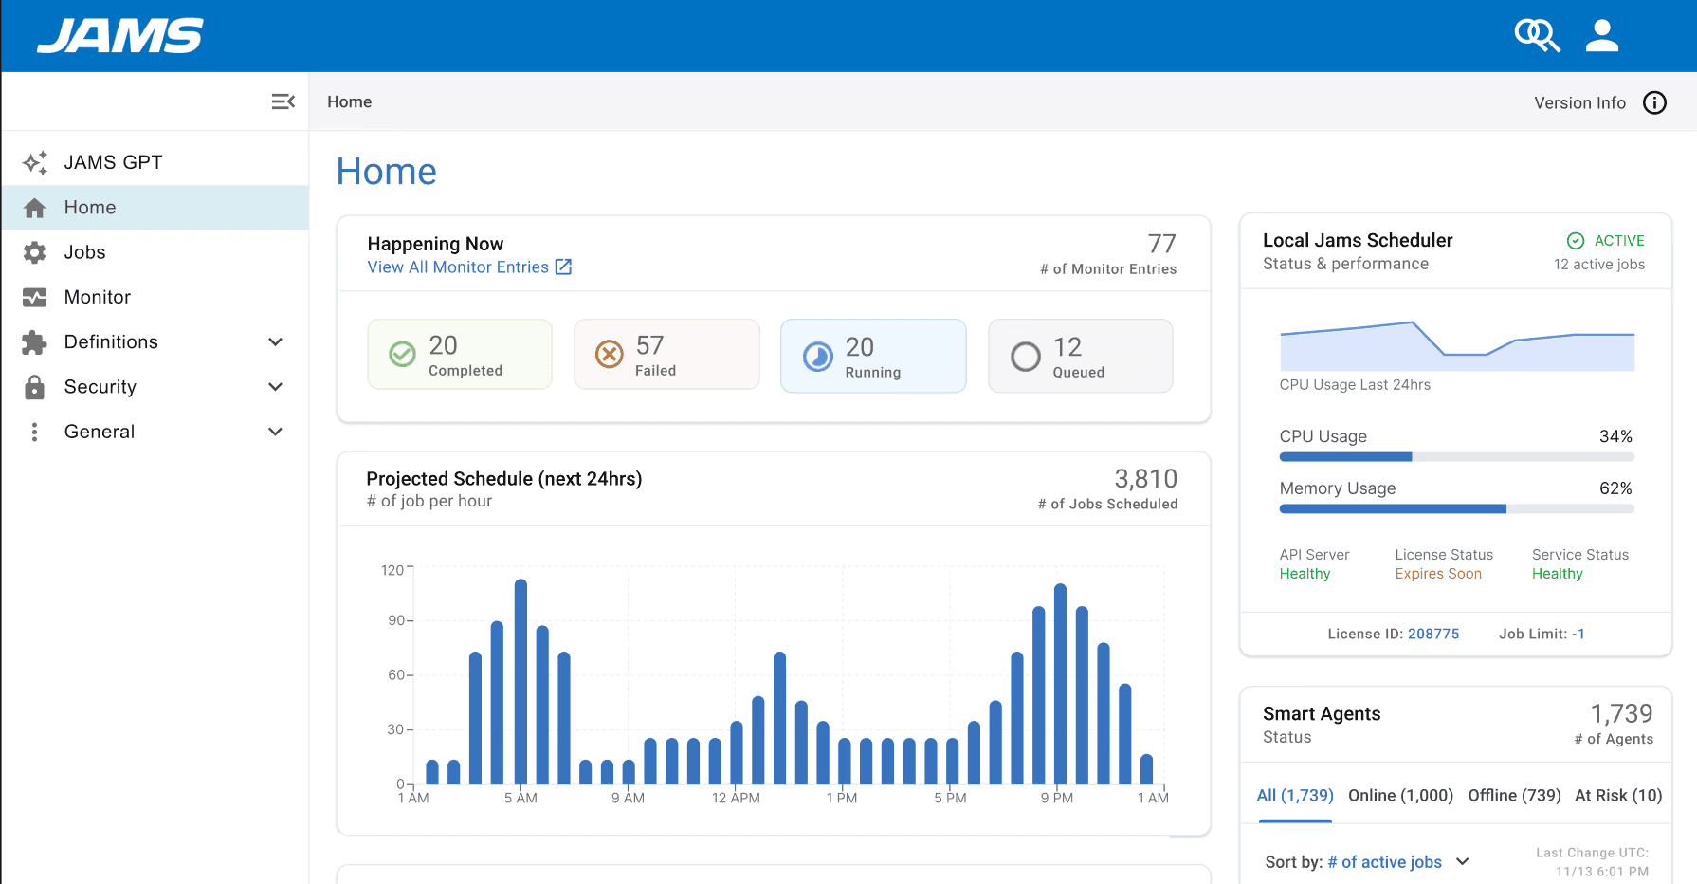
Task: Click the '77' monitor entries count
Action: point(1161,244)
